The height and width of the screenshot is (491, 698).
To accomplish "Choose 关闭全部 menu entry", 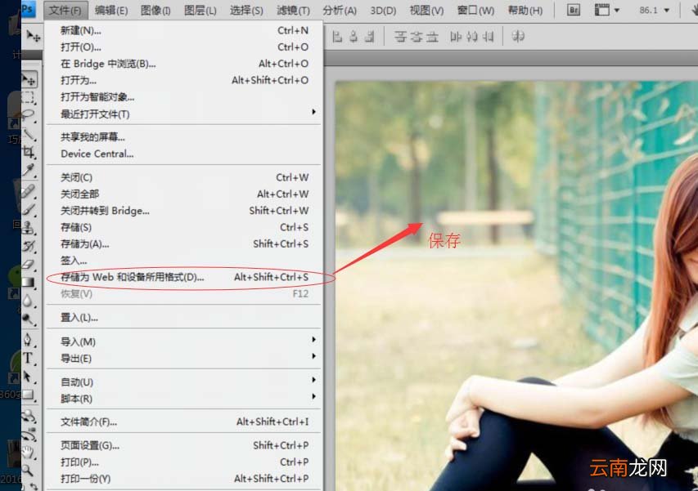I will tap(184, 194).
